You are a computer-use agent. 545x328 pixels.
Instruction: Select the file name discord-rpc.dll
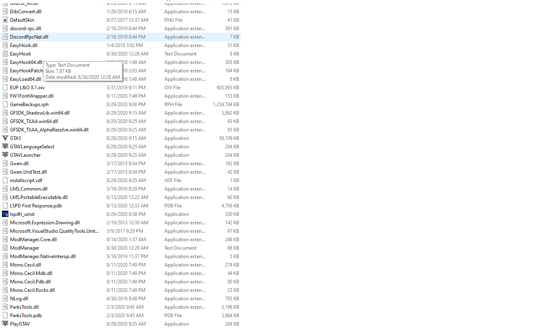click(25, 29)
